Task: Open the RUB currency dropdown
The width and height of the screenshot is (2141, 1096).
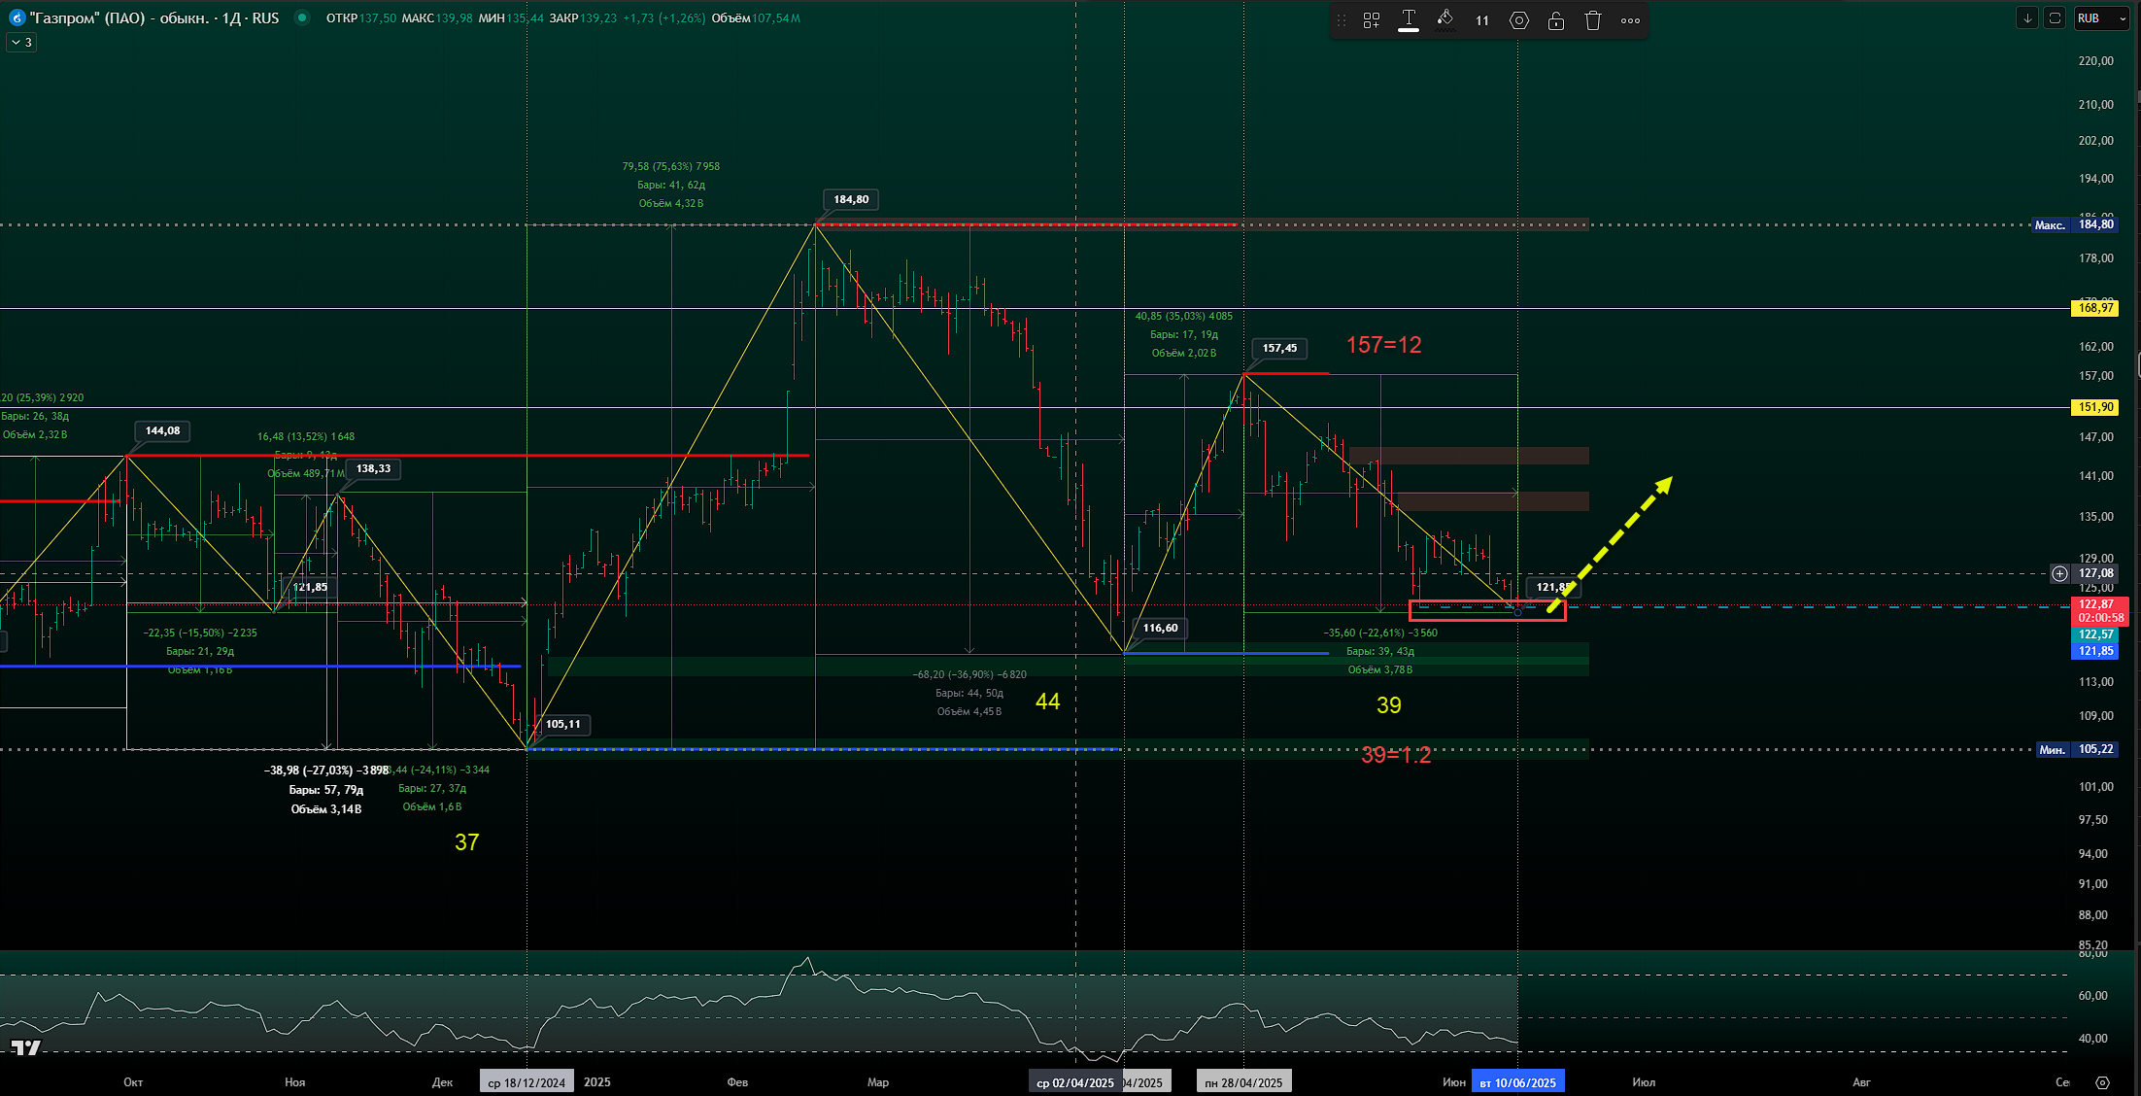Action: (2101, 18)
